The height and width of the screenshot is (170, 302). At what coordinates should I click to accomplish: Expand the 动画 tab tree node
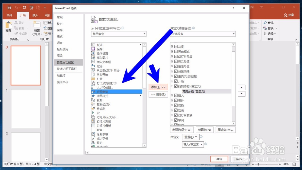[x=172, y=110]
